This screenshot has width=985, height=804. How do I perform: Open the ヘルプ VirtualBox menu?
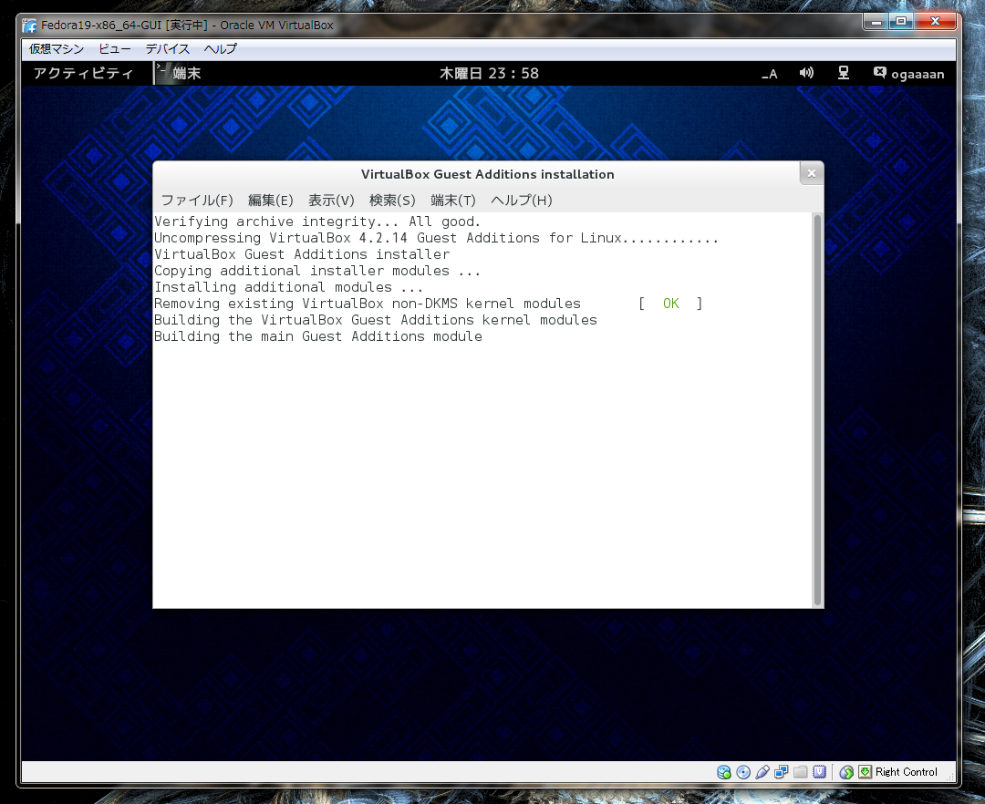220,49
